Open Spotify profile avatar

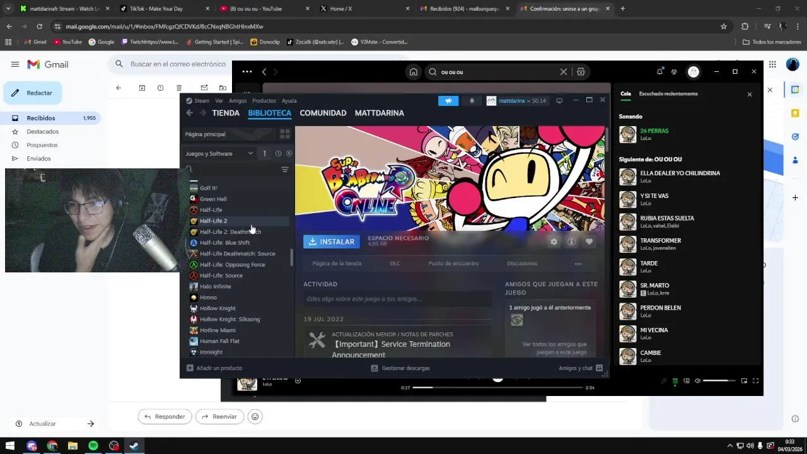tap(694, 72)
